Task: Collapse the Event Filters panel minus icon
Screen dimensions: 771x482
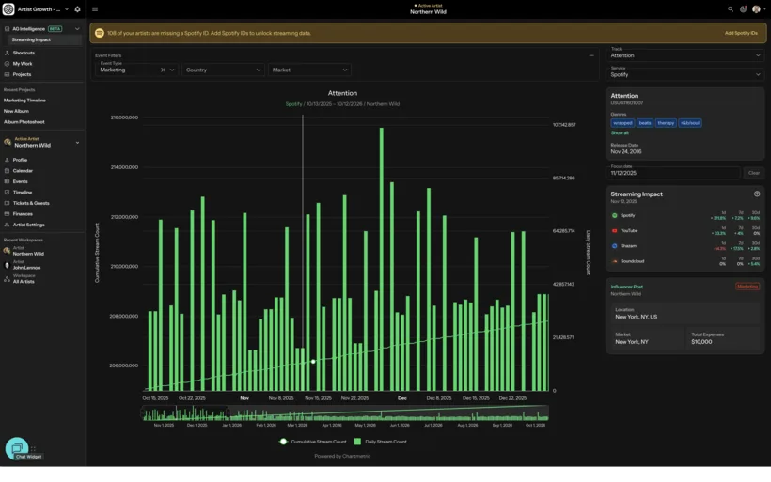Action: pyautogui.click(x=591, y=55)
